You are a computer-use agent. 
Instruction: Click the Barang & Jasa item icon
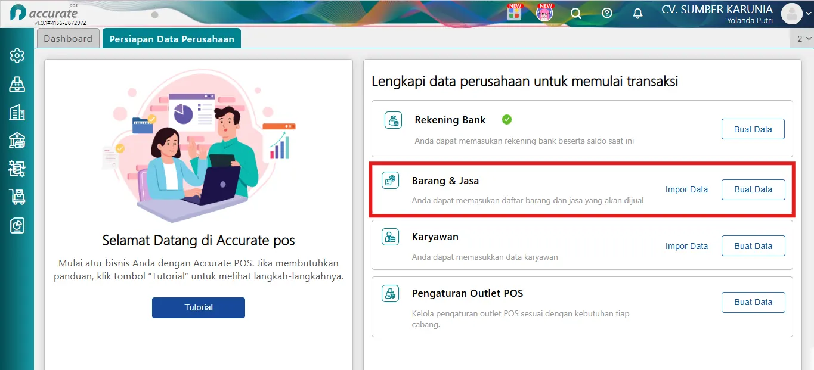pos(391,181)
